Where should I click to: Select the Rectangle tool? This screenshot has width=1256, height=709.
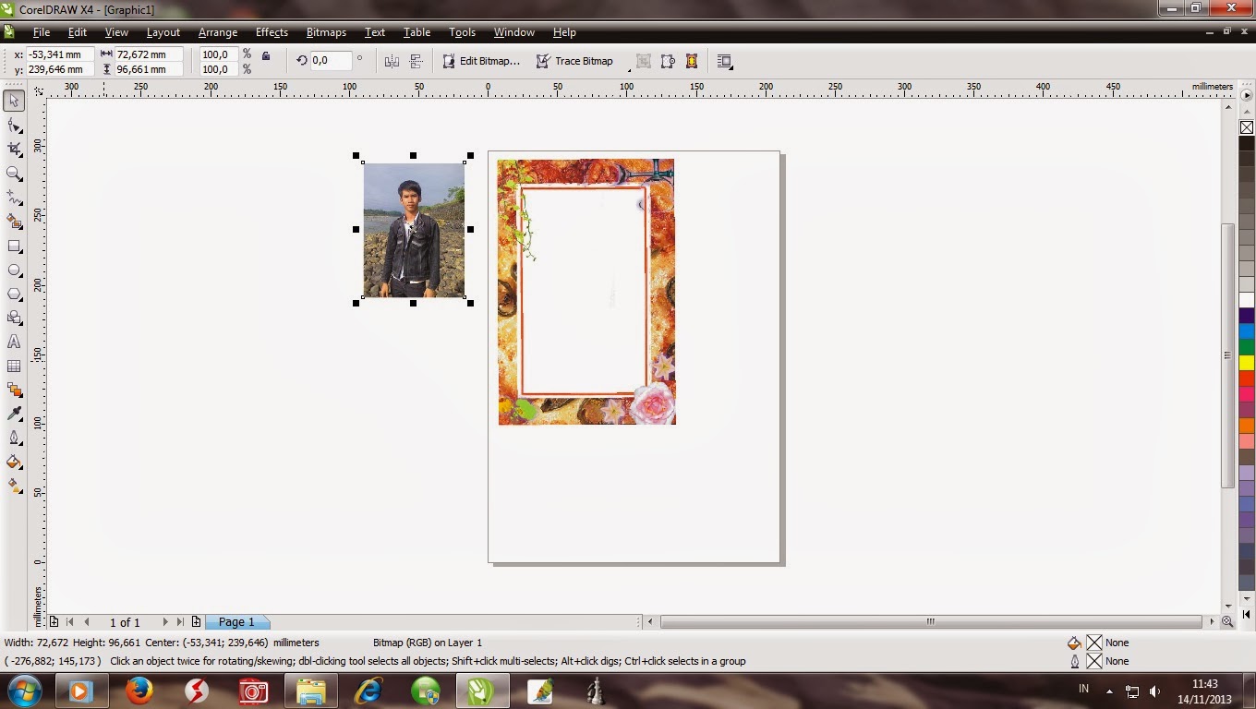coord(14,246)
